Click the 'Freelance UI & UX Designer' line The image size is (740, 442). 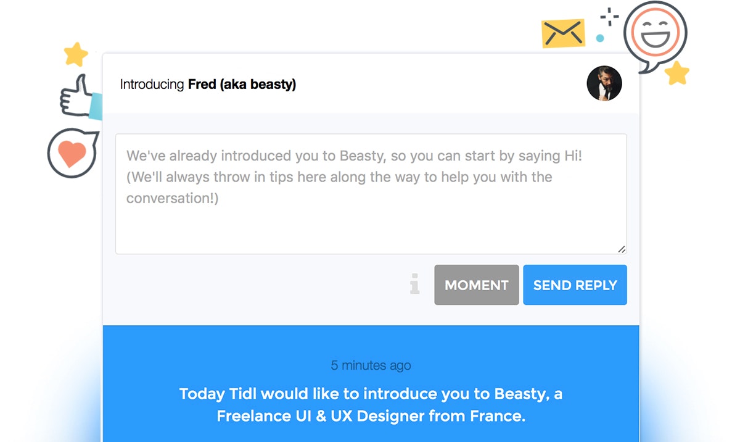tap(371, 415)
